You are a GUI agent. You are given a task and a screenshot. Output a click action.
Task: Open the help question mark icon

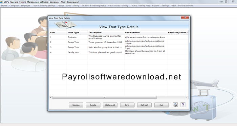click(183, 105)
